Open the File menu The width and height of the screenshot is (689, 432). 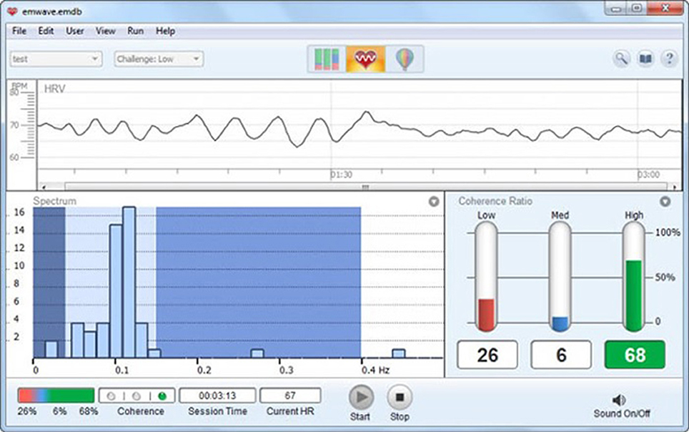tap(19, 31)
